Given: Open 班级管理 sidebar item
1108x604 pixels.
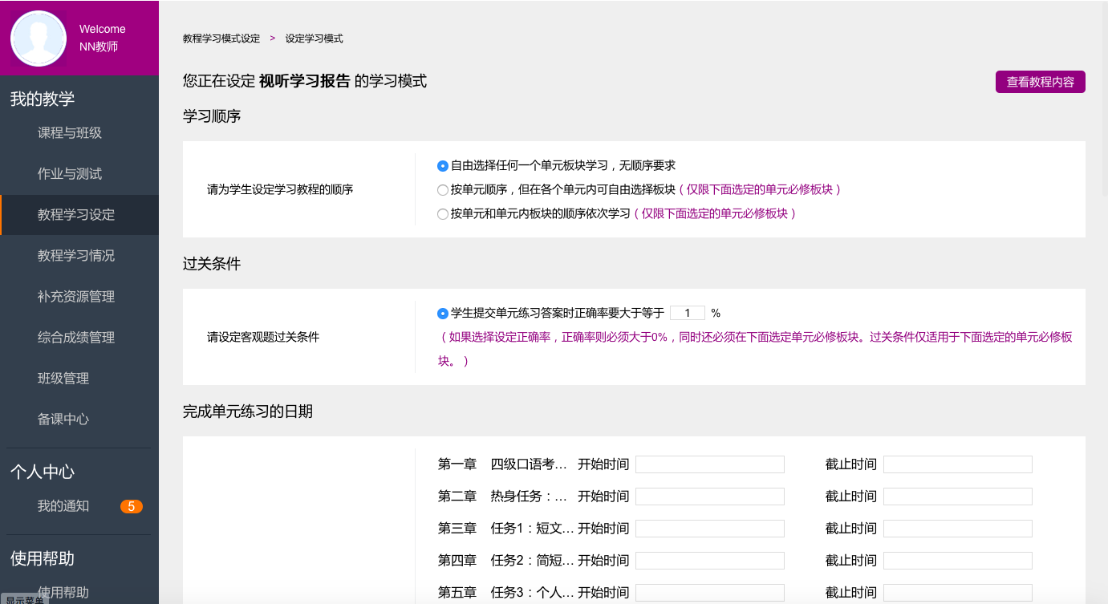Looking at the screenshot, I should pyautogui.click(x=63, y=379).
